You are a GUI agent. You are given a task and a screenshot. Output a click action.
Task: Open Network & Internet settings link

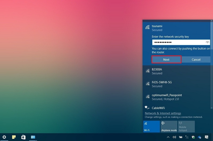click(163, 113)
